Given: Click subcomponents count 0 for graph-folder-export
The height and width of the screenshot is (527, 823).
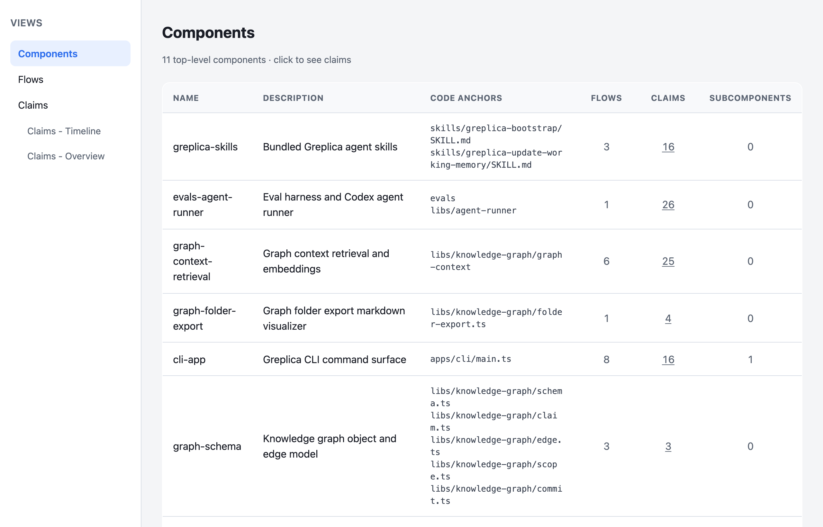Looking at the screenshot, I should [x=750, y=318].
